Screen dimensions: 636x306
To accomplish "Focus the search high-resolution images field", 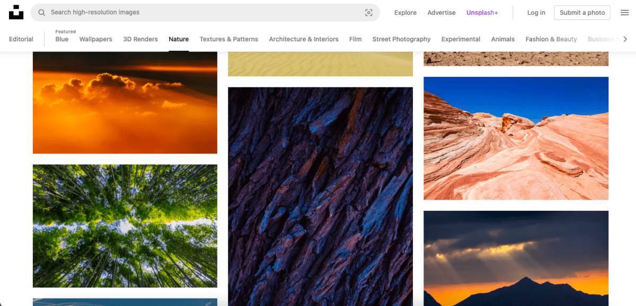I will [x=205, y=13].
